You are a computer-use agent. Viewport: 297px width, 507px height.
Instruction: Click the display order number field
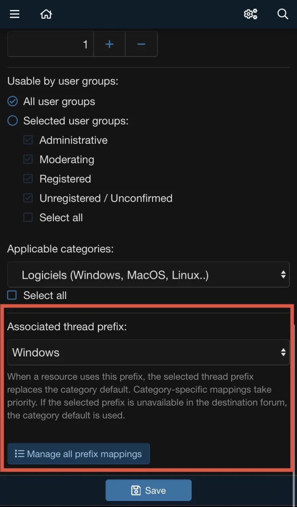coord(50,44)
